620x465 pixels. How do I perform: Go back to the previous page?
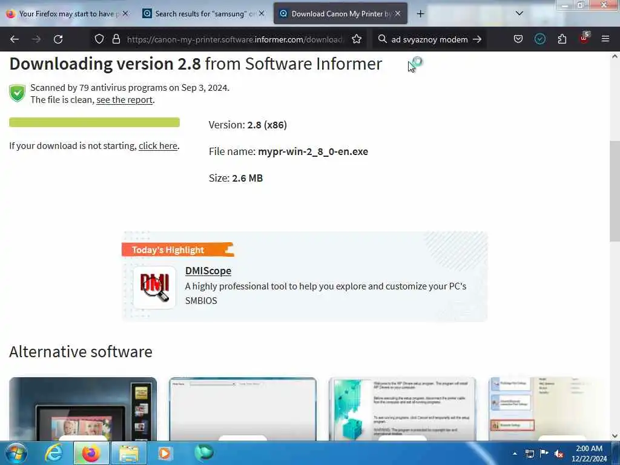click(x=15, y=39)
